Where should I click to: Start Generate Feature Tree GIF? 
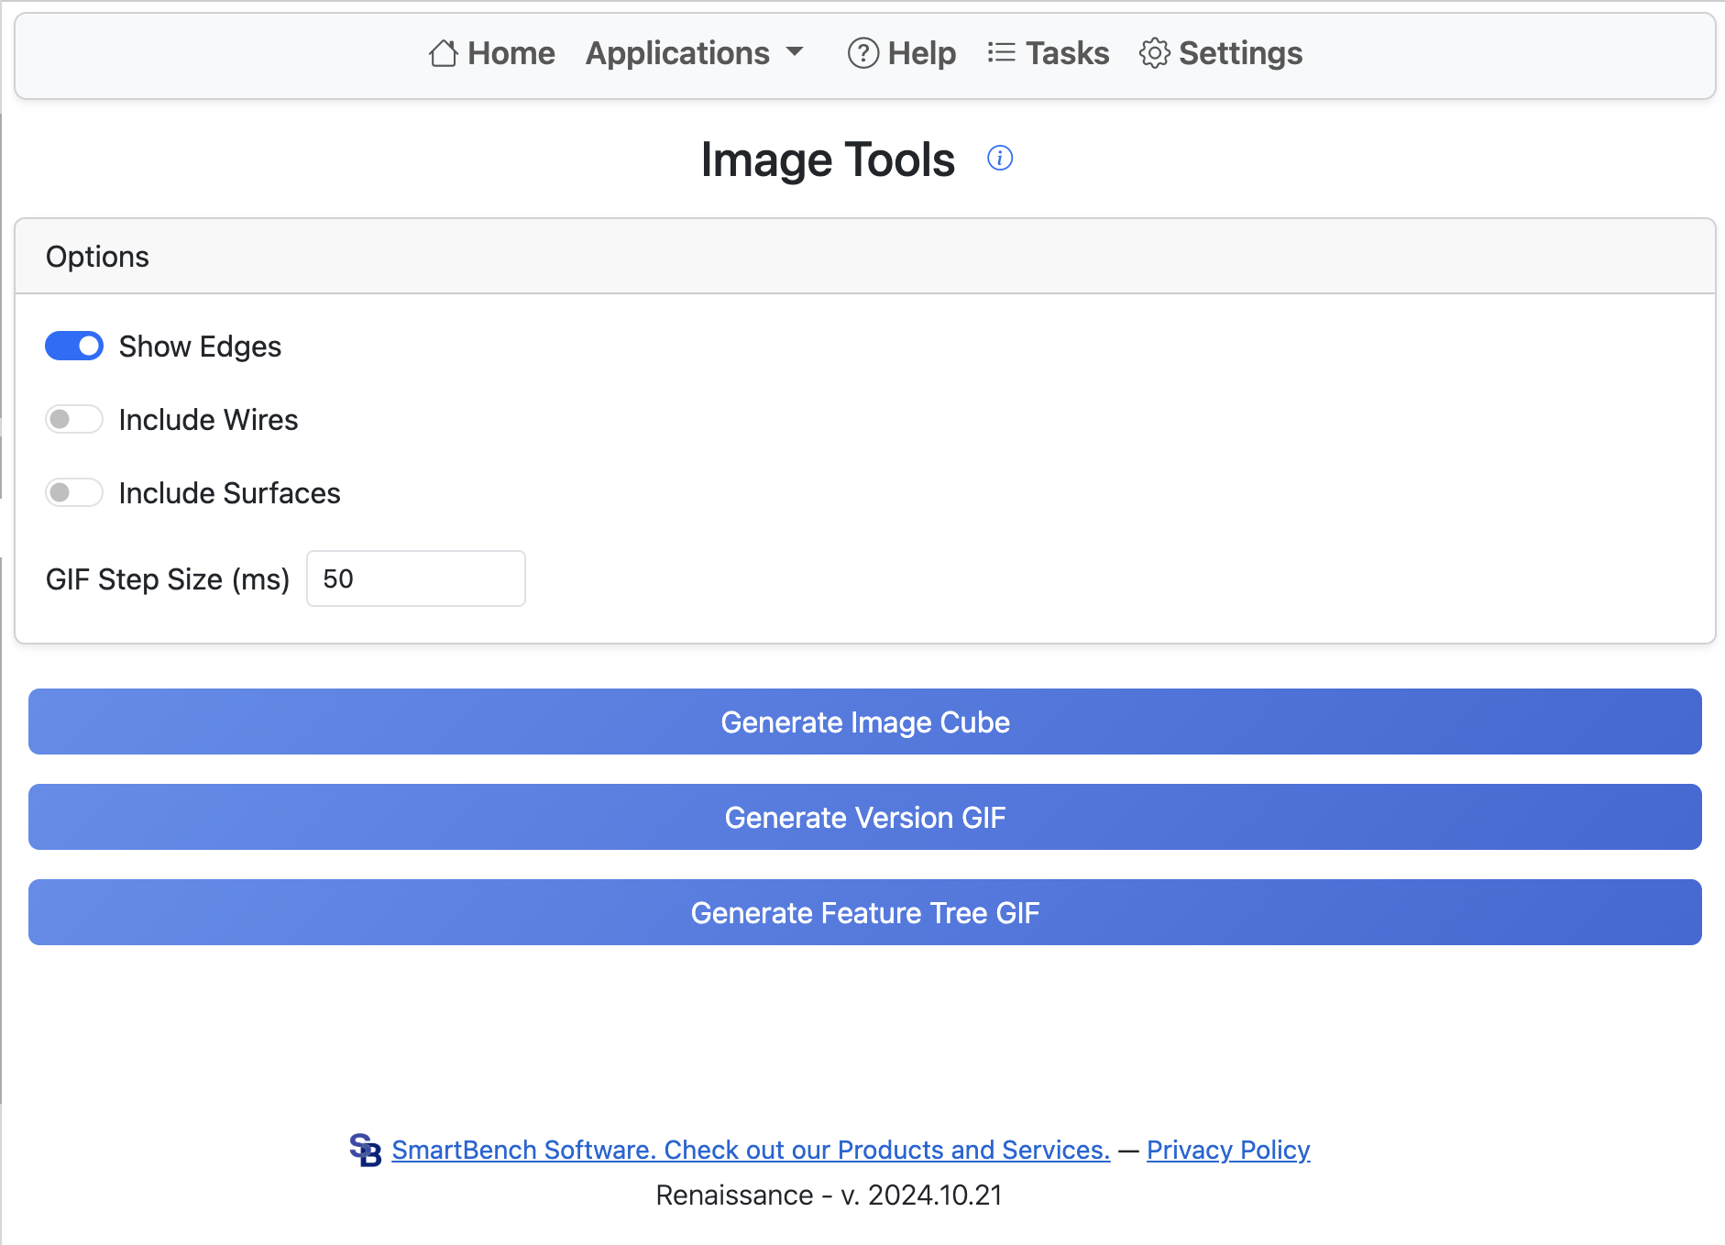[864, 912]
